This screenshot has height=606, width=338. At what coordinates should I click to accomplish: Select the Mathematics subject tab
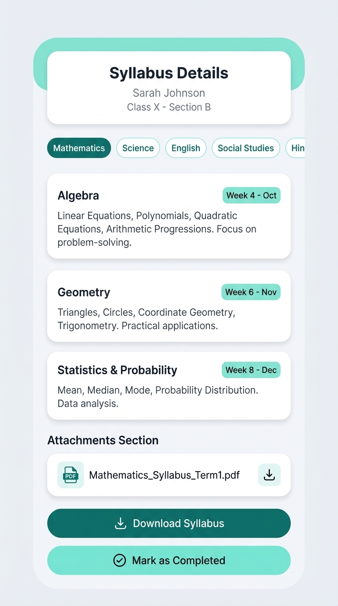point(79,148)
